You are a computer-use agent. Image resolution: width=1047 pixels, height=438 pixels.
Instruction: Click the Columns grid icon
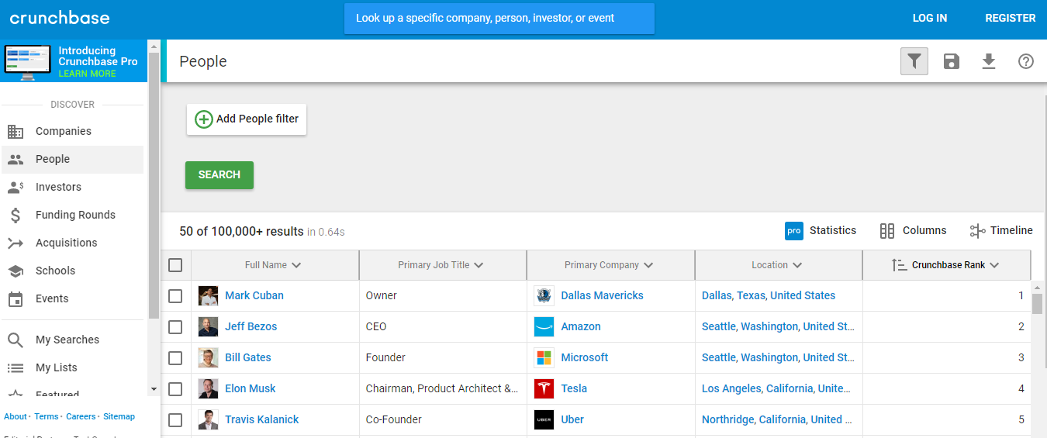tap(887, 231)
